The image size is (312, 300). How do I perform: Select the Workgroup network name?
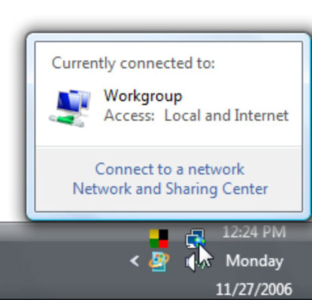[143, 97]
